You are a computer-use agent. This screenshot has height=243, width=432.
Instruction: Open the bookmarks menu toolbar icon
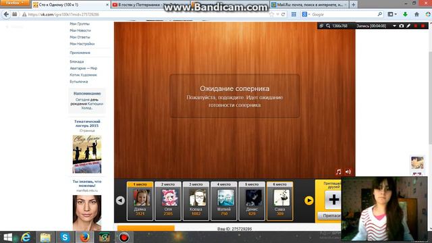[391, 14]
